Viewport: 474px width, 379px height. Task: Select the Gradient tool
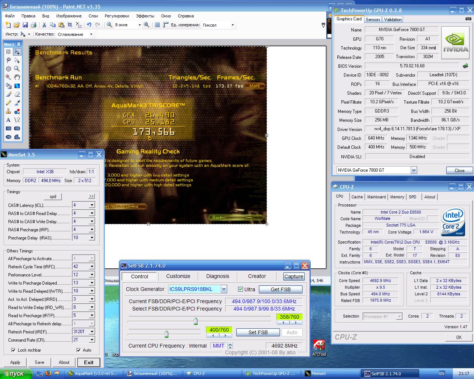[17, 86]
